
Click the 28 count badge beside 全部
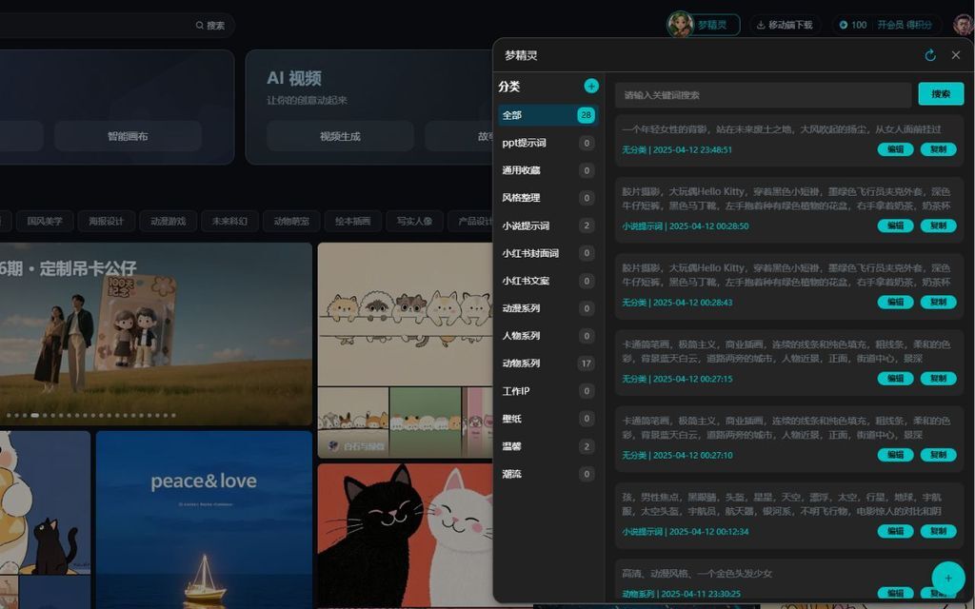click(x=586, y=115)
